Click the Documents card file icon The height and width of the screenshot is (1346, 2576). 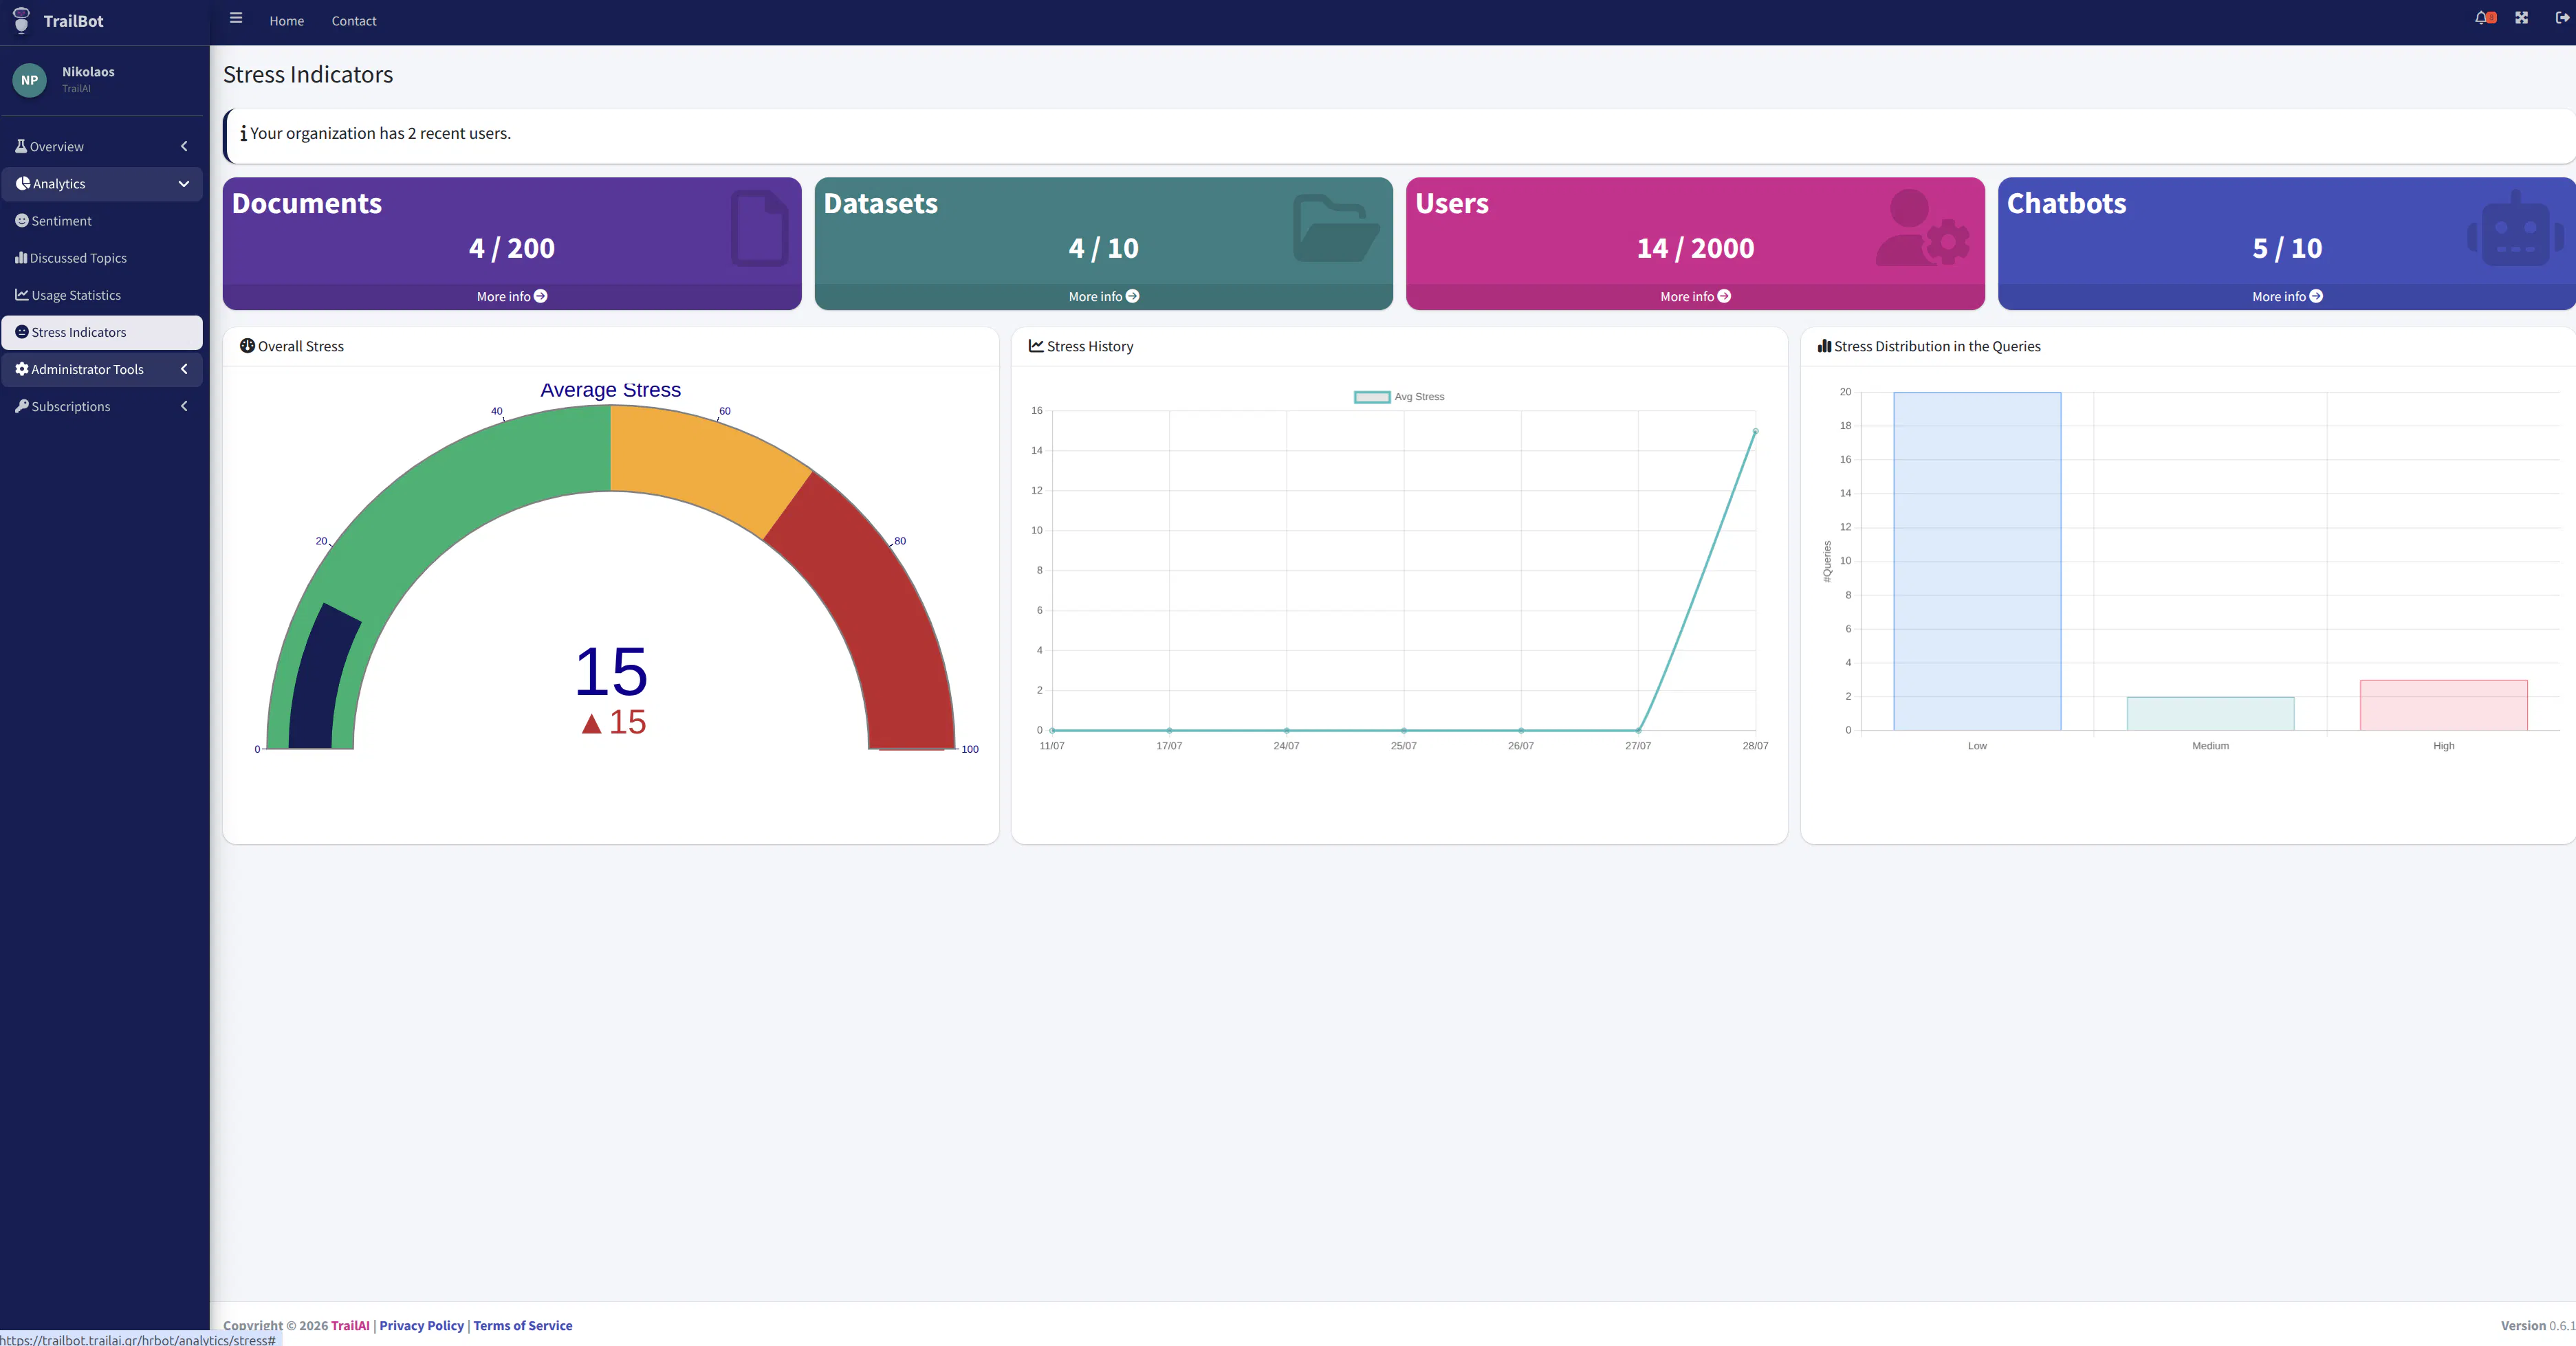[760, 227]
